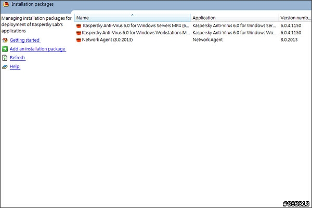The height and width of the screenshot is (208, 312).
Task: Click the Refresh page icon
Action: pyautogui.click(x=5, y=58)
